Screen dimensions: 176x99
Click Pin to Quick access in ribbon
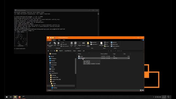(x=50, y=44)
